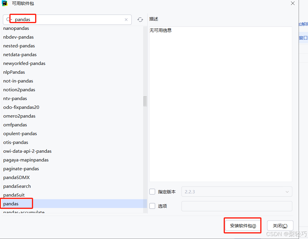The image size is (308, 239).
Task: Select the pandaSuit package
Action: click(73, 195)
